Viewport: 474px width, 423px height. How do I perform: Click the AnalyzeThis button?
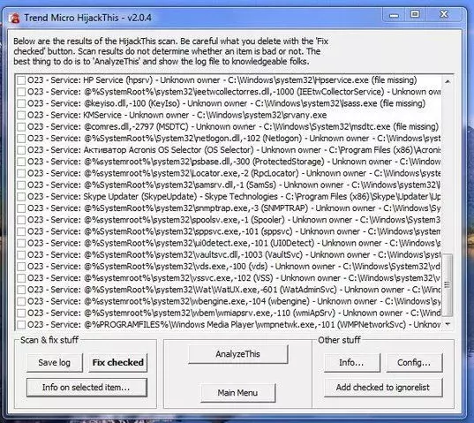[238, 354]
